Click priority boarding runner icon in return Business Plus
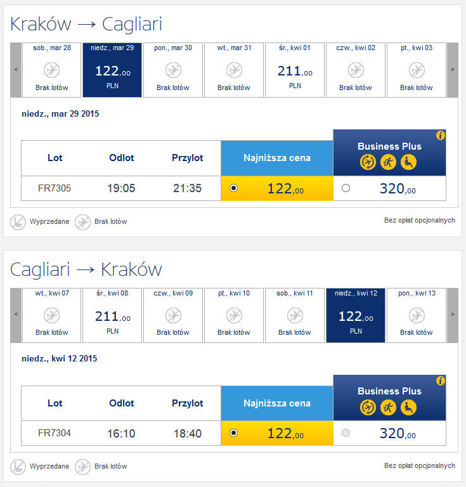 pyautogui.click(x=388, y=408)
